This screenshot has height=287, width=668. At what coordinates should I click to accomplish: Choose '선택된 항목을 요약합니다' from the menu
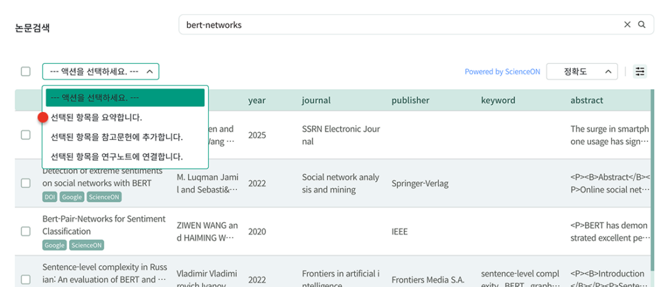(x=97, y=118)
